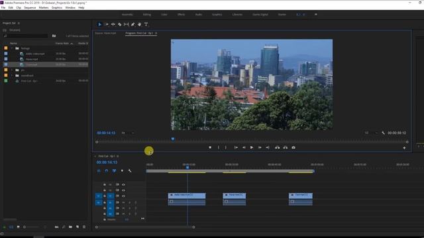The image size is (424, 238).
Task: Click the Extract button
Action: (286, 147)
